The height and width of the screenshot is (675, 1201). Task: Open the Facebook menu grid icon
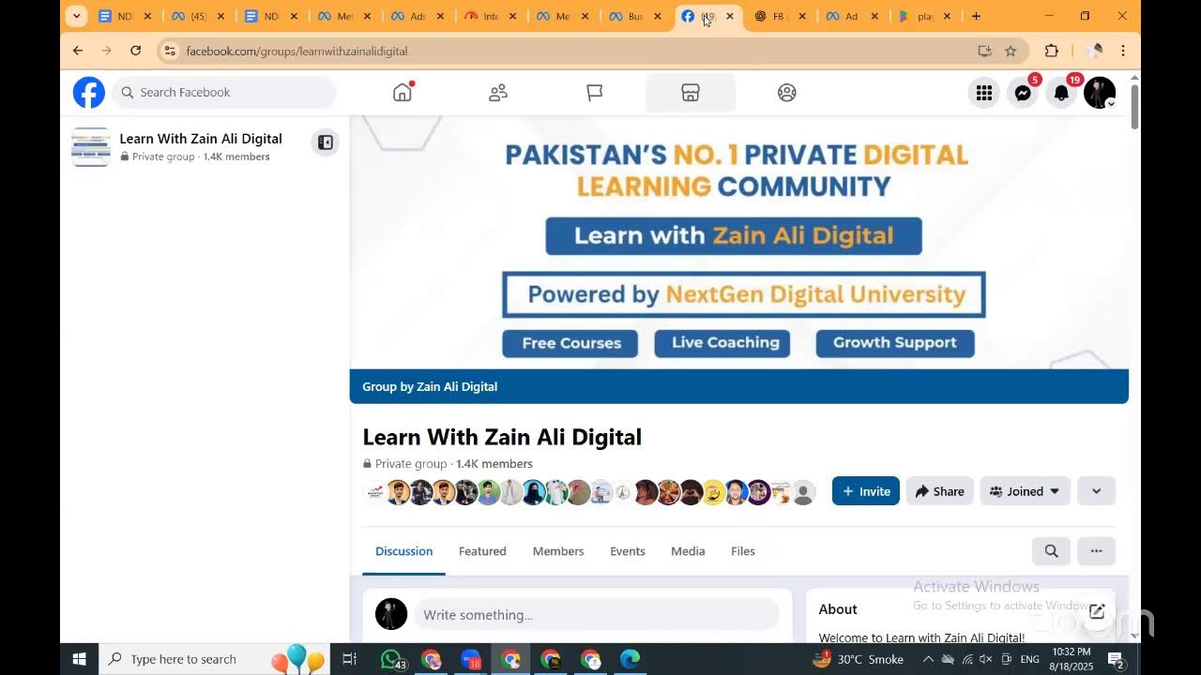click(984, 93)
